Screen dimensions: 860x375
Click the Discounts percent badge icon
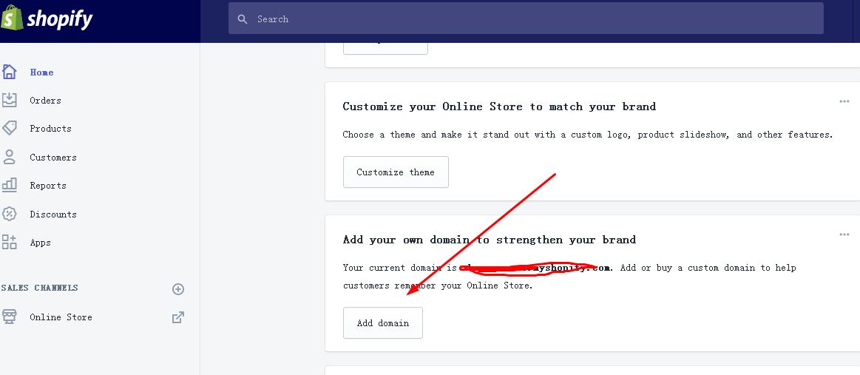(x=10, y=214)
